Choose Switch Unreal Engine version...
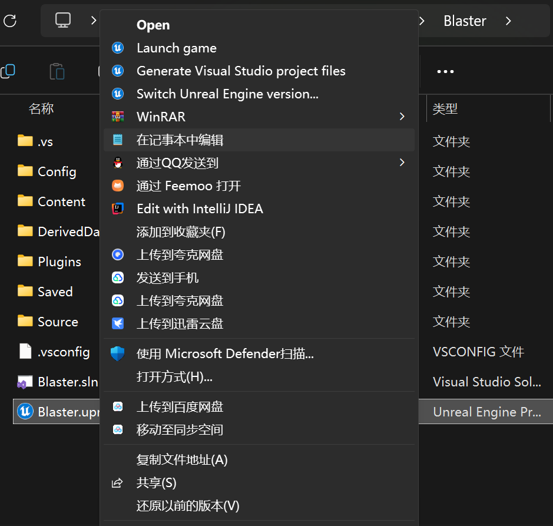553x526 pixels. [x=259, y=94]
